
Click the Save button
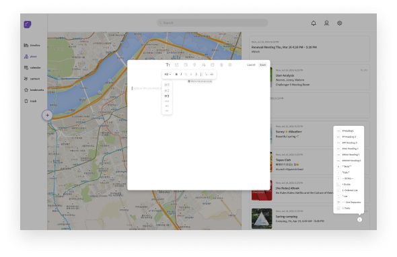tap(263, 65)
